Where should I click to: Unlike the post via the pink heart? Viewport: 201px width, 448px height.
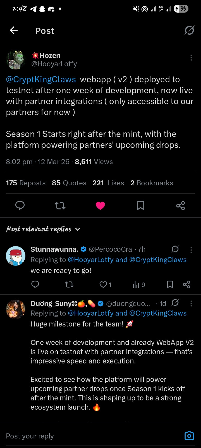100,206
